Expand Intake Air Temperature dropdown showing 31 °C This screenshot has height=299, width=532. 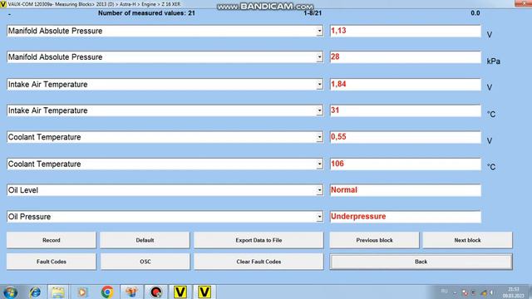[319, 110]
